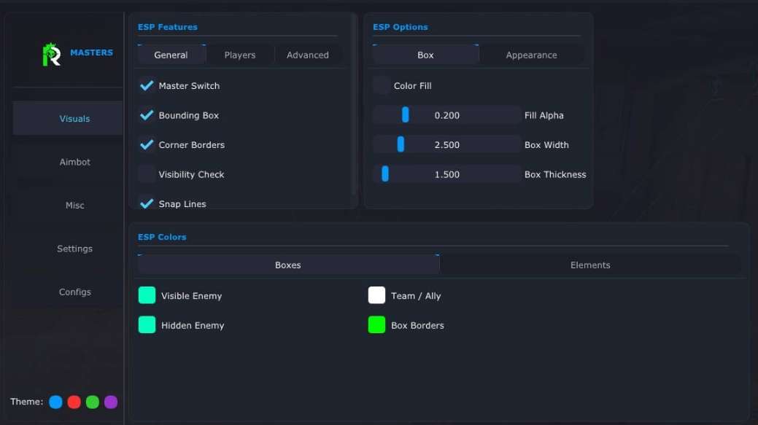Click the Fill Alpha label
The width and height of the screenshot is (758, 425).
544,115
